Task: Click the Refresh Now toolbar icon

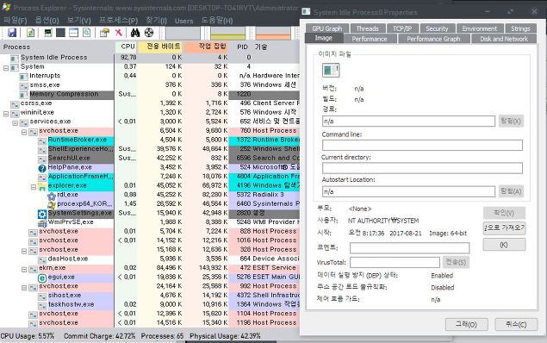Action: tap(31, 33)
